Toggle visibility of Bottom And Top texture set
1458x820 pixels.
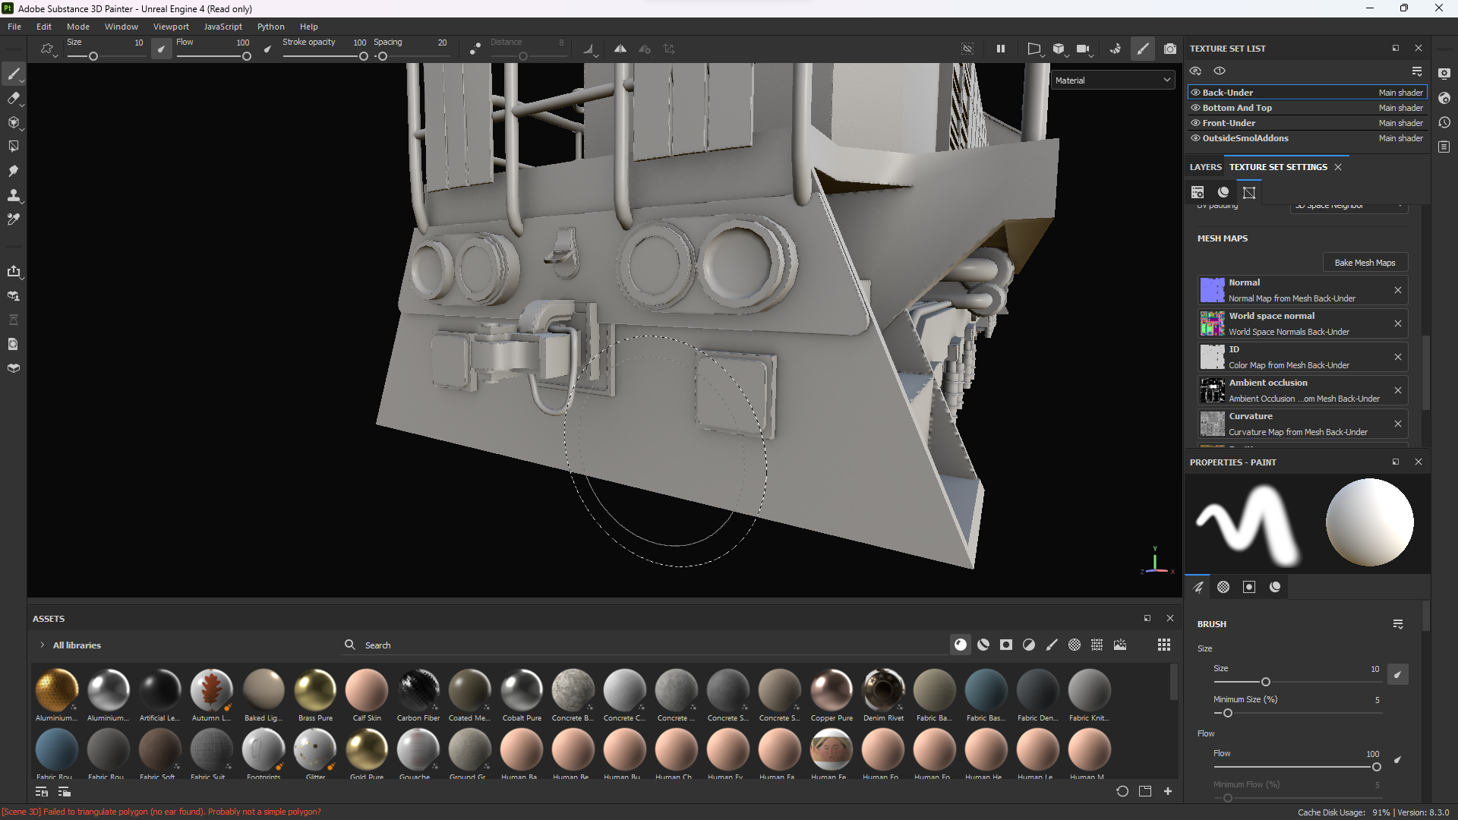pyautogui.click(x=1195, y=107)
